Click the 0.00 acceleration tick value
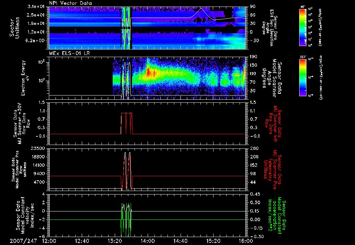Viewport: 355px width, 245px height. (x=255, y=219)
